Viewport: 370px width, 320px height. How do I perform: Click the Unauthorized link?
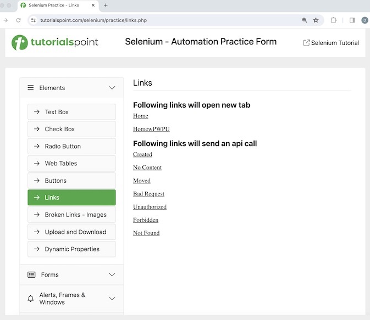(x=150, y=207)
